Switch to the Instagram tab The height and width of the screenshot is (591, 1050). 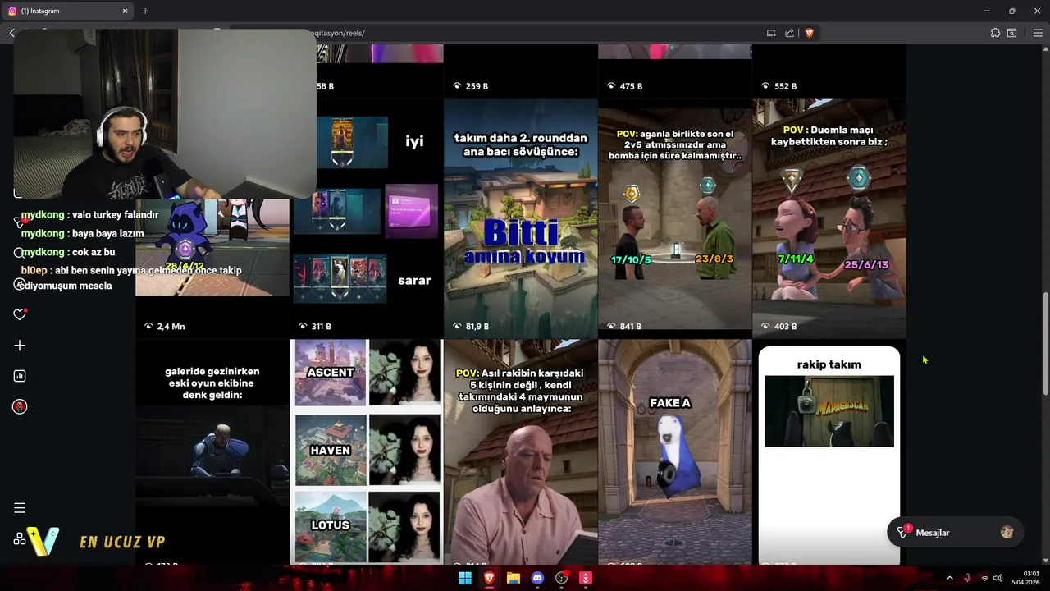coord(67,11)
